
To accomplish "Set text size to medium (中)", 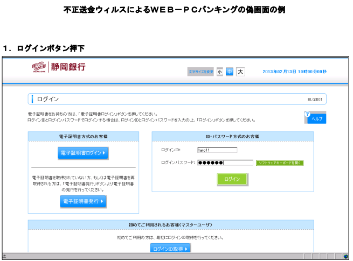I will point(230,72).
